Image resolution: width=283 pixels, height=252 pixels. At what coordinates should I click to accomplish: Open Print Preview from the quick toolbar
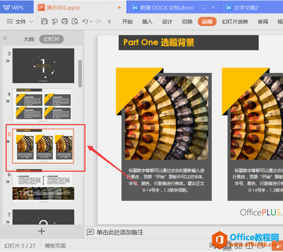(x=75, y=21)
